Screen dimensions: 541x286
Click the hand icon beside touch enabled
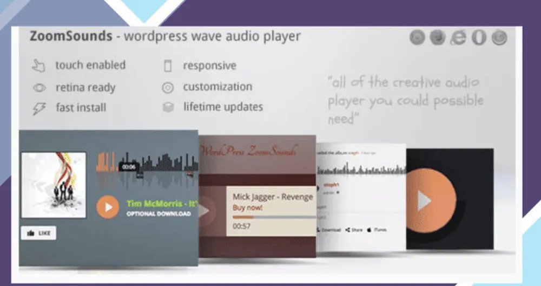coord(38,66)
